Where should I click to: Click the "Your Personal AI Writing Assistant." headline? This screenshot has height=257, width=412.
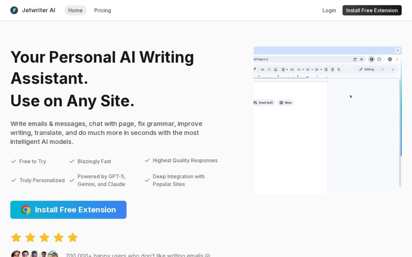click(x=102, y=67)
